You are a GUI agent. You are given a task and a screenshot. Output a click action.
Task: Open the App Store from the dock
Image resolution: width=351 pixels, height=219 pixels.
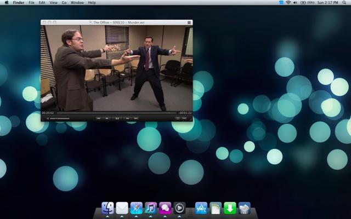201,208
